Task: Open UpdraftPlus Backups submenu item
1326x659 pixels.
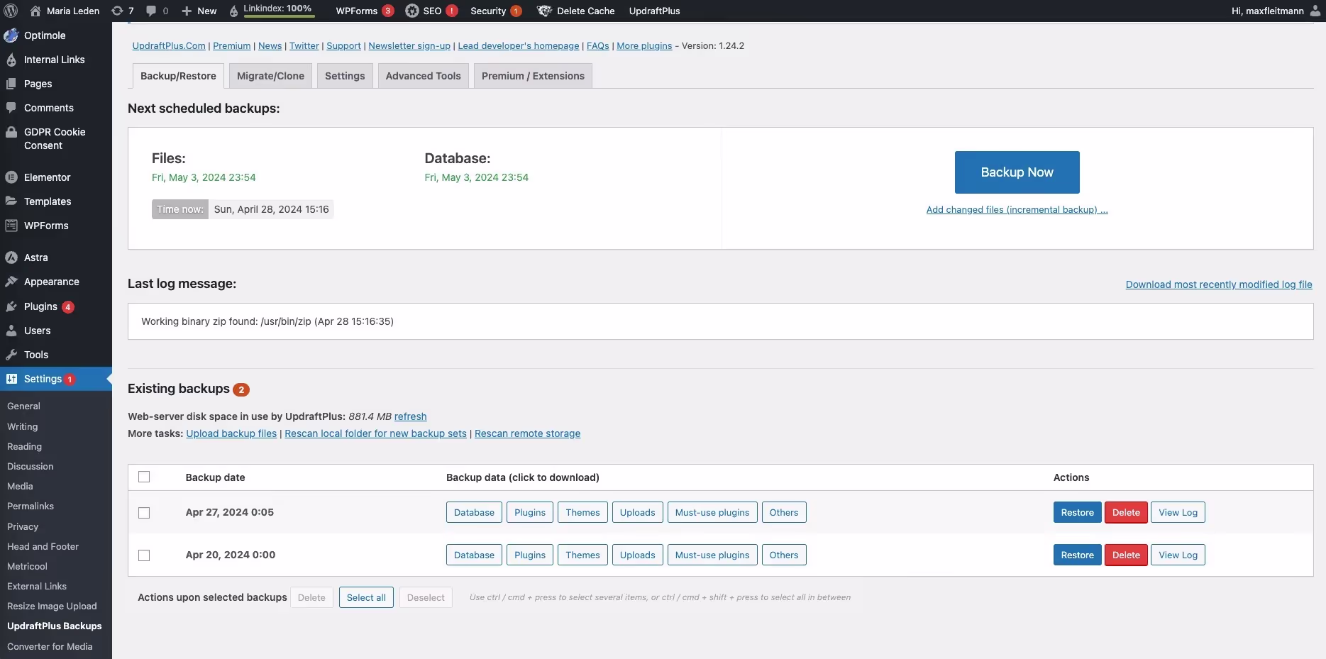Action: [55, 626]
